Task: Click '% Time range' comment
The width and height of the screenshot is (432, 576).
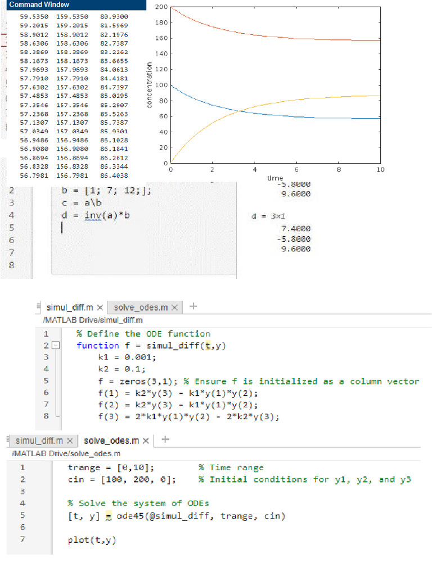Action: (x=231, y=467)
